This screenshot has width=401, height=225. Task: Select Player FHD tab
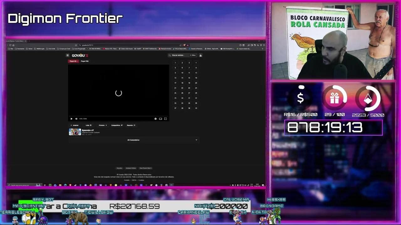(x=85, y=61)
